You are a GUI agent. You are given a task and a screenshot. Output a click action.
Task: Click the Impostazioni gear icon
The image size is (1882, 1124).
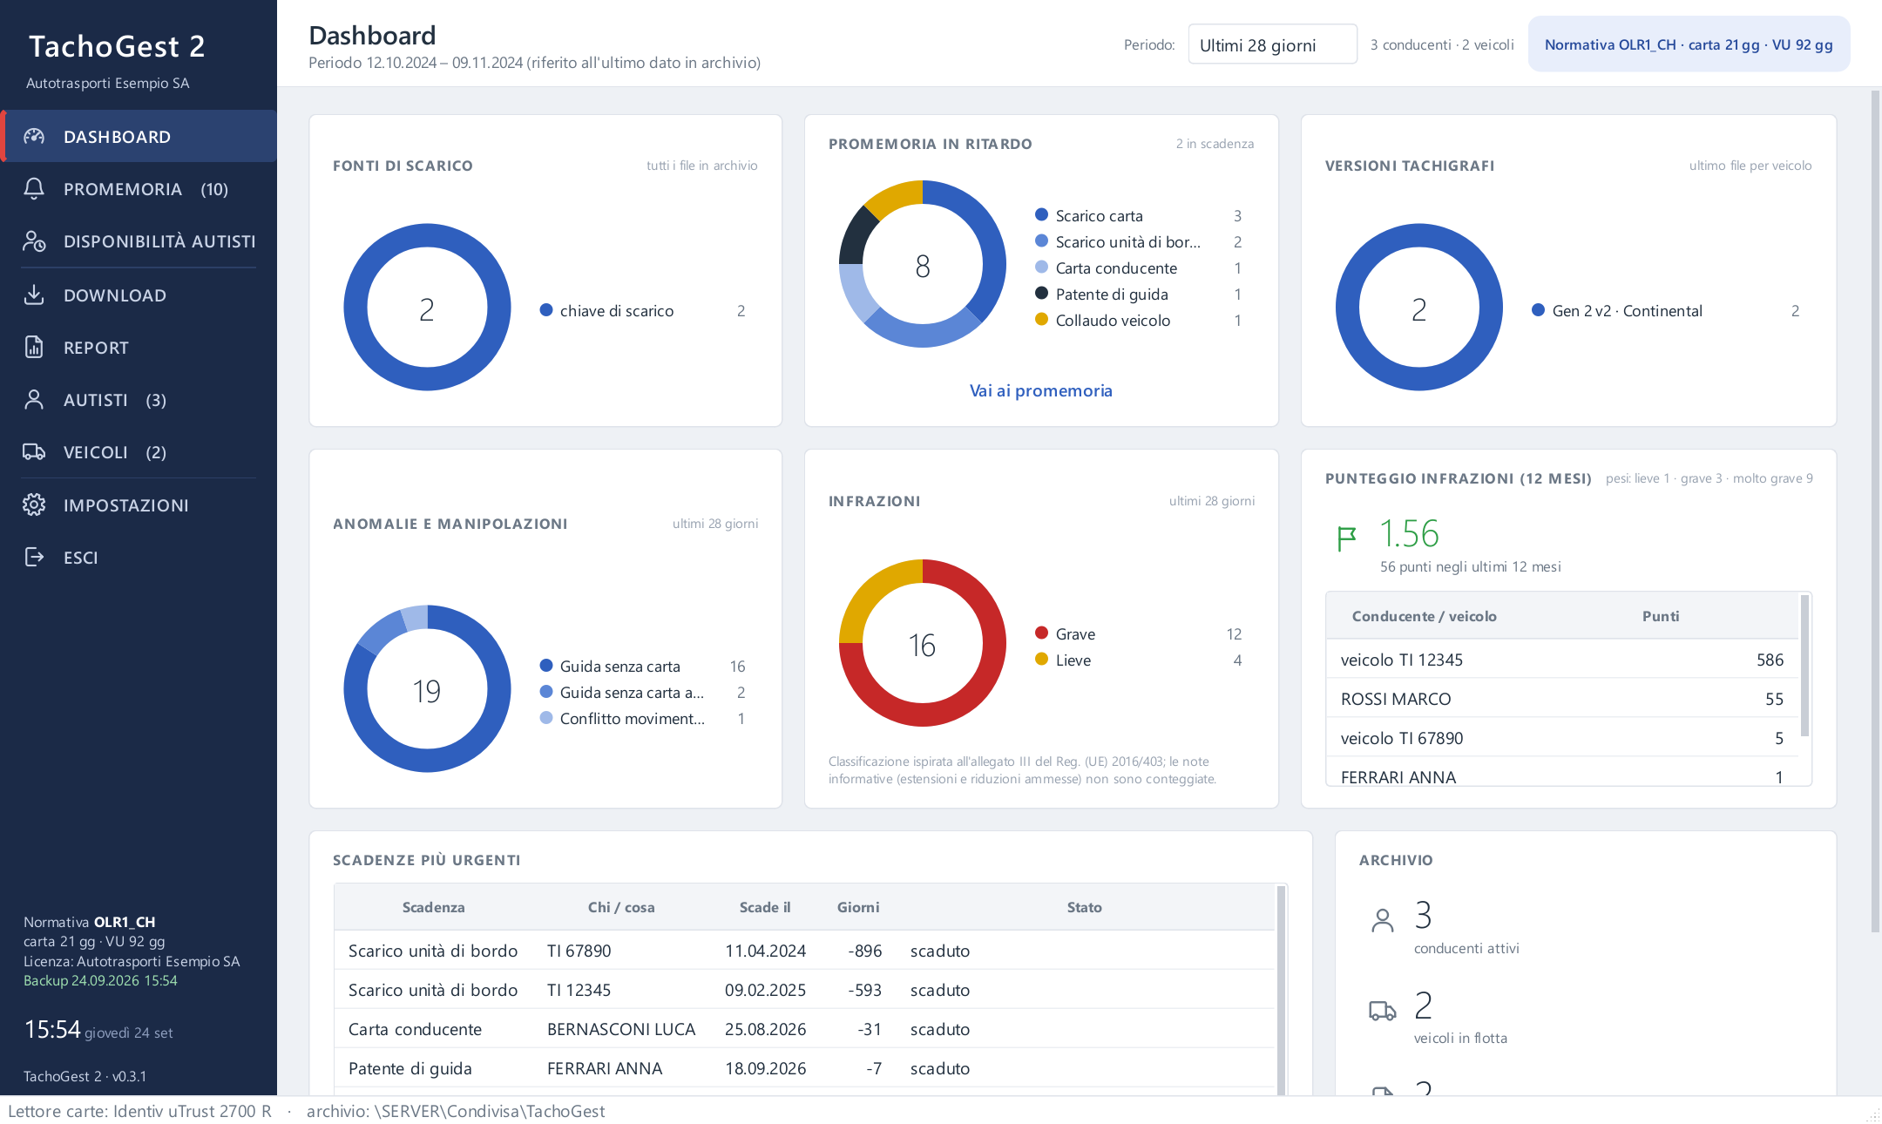click(34, 504)
